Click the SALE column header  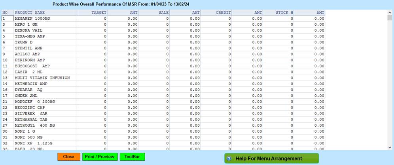[x=163, y=13]
